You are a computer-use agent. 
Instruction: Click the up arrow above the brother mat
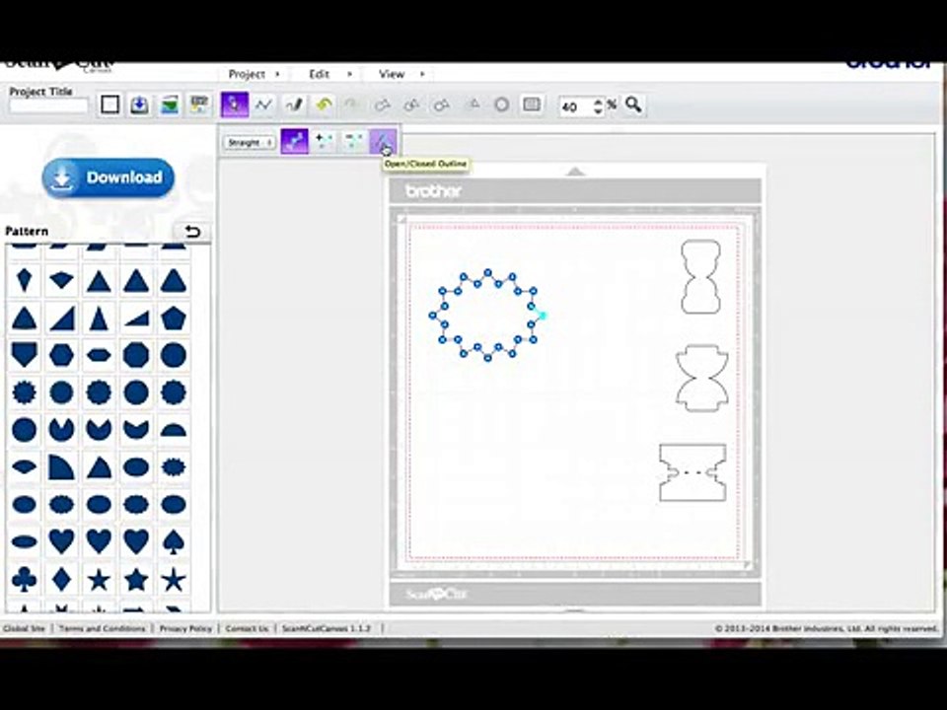pos(575,172)
